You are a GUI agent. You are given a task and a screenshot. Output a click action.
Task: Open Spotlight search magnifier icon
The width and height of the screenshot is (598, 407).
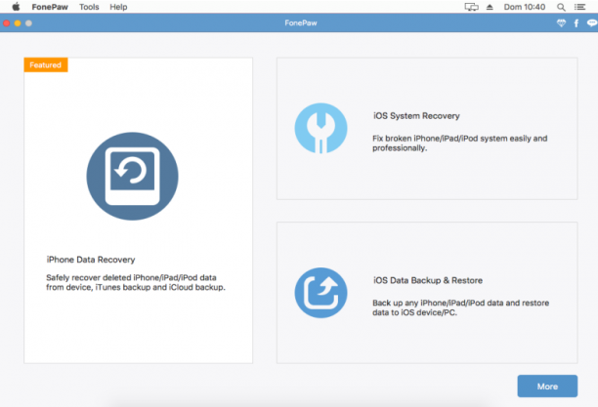[561, 7]
